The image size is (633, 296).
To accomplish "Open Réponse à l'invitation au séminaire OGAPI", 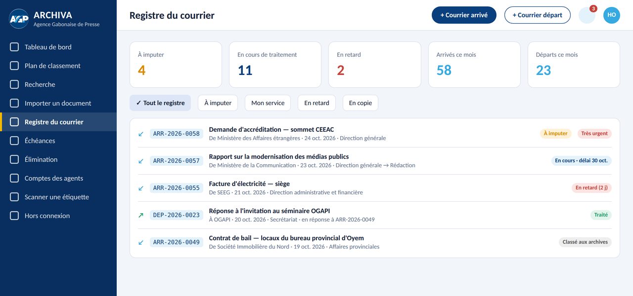I will pos(270,211).
